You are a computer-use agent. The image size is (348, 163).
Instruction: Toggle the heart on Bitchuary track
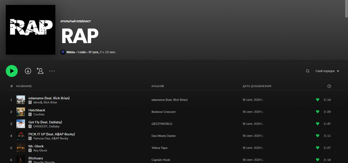pyautogui.click(x=318, y=160)
